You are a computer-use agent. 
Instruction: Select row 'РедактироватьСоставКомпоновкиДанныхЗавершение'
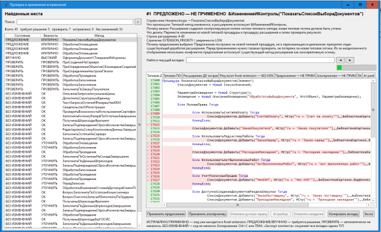(x=70, y=129)
